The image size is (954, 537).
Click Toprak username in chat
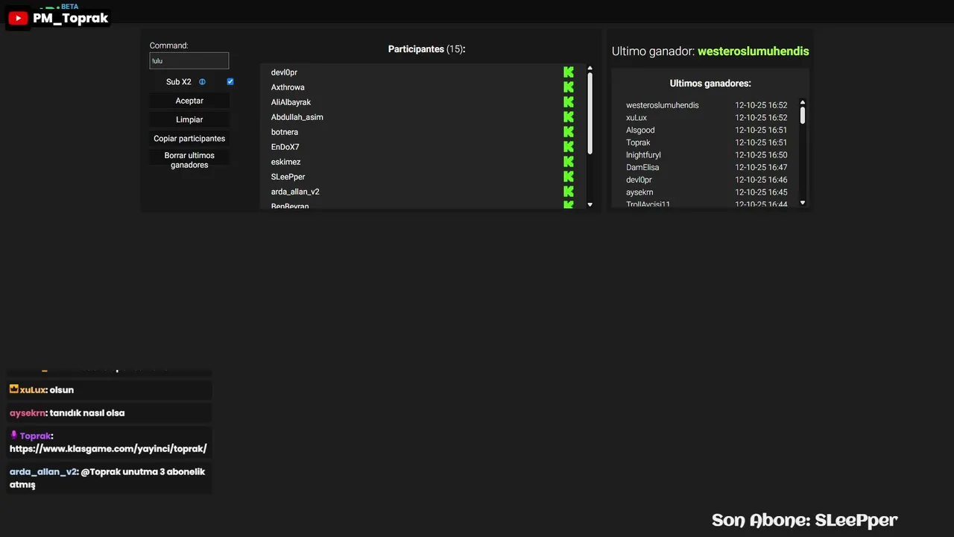coord(35,436)
